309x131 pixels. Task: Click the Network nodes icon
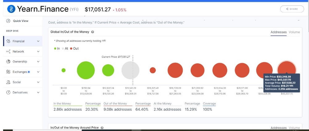(x=8, y=52)
